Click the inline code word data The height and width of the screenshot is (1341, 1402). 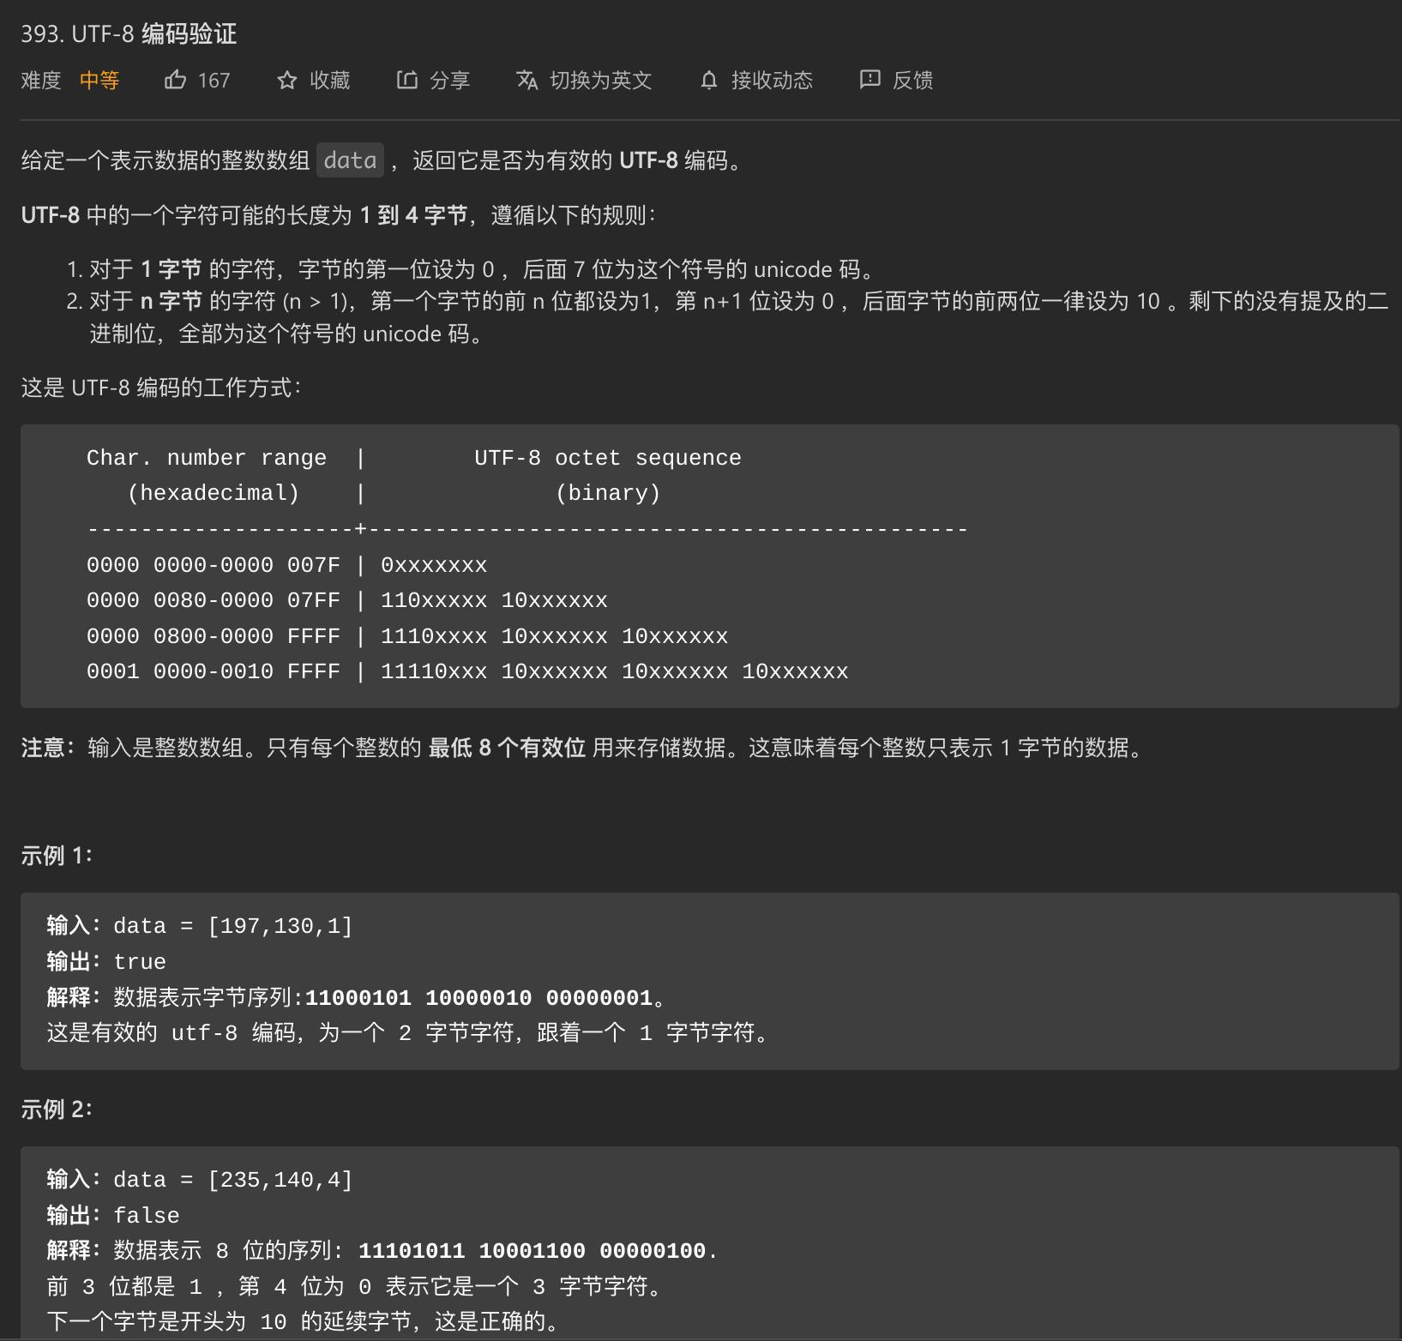pos(350,160)
